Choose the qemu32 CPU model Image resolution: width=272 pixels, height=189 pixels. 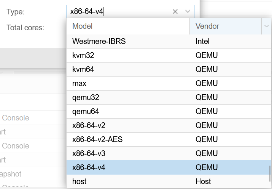point(169,97)
